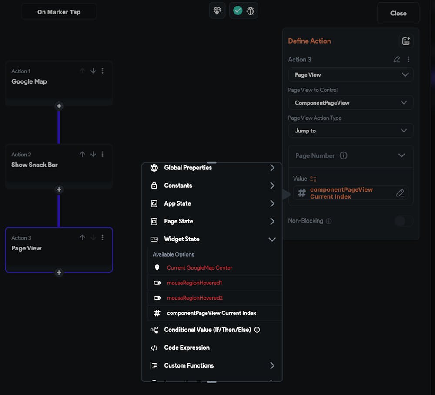Move Action 1 down with arrow icon
Image resolution: width=435 pixels, height=395 pixels.
click(x=93, y=71)
